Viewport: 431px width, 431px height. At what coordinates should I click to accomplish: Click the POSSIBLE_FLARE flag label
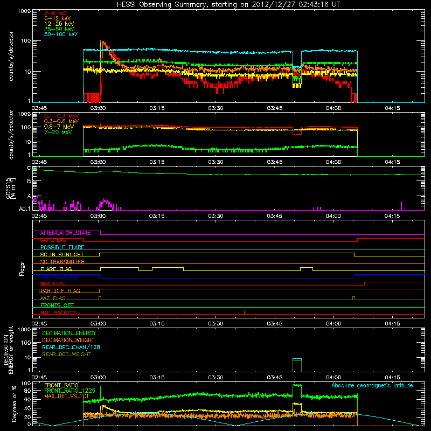(62, 247)
